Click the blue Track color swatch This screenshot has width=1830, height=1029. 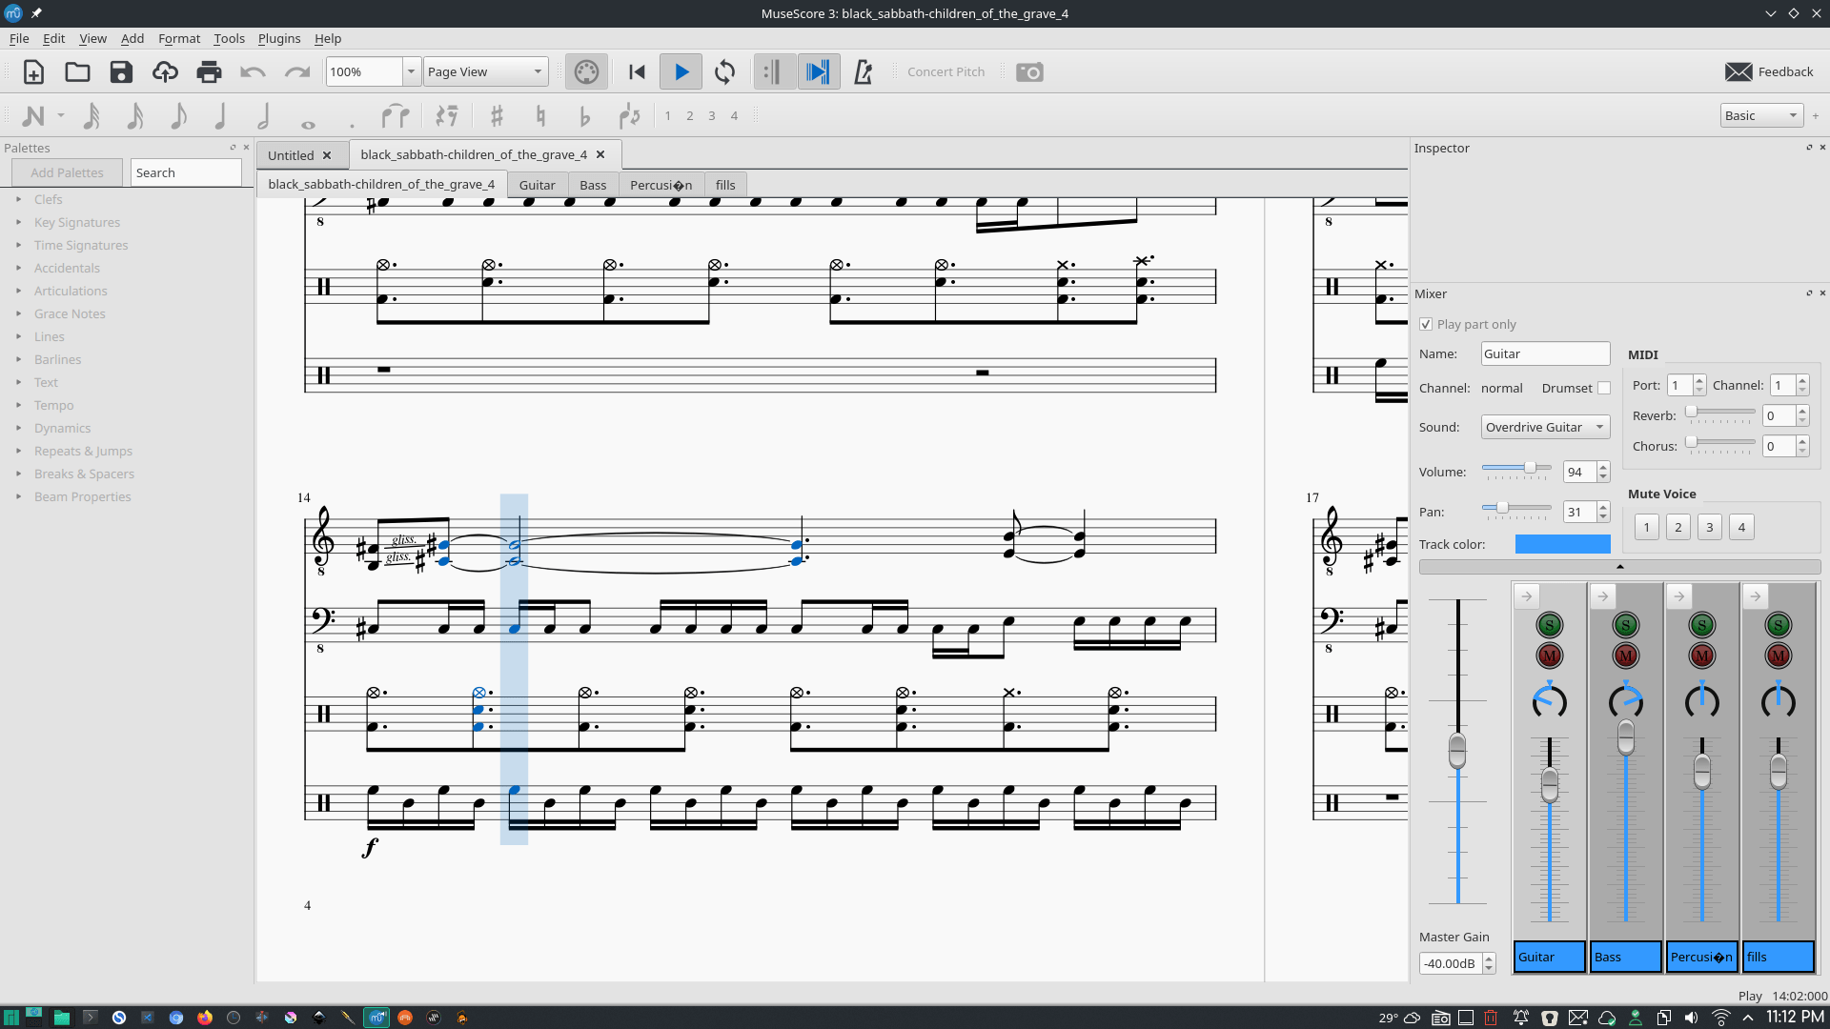[x=1562, y=544]
